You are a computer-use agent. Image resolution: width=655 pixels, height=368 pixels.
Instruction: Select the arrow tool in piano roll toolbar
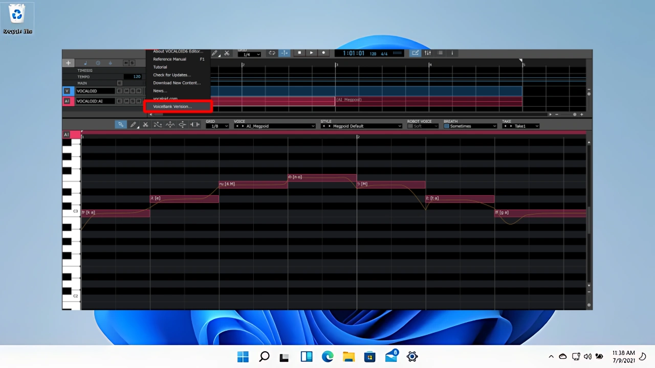[121, 125]
